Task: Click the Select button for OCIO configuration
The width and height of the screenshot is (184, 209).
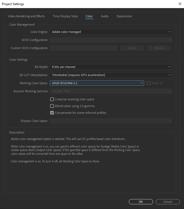Action: point(132,48)
